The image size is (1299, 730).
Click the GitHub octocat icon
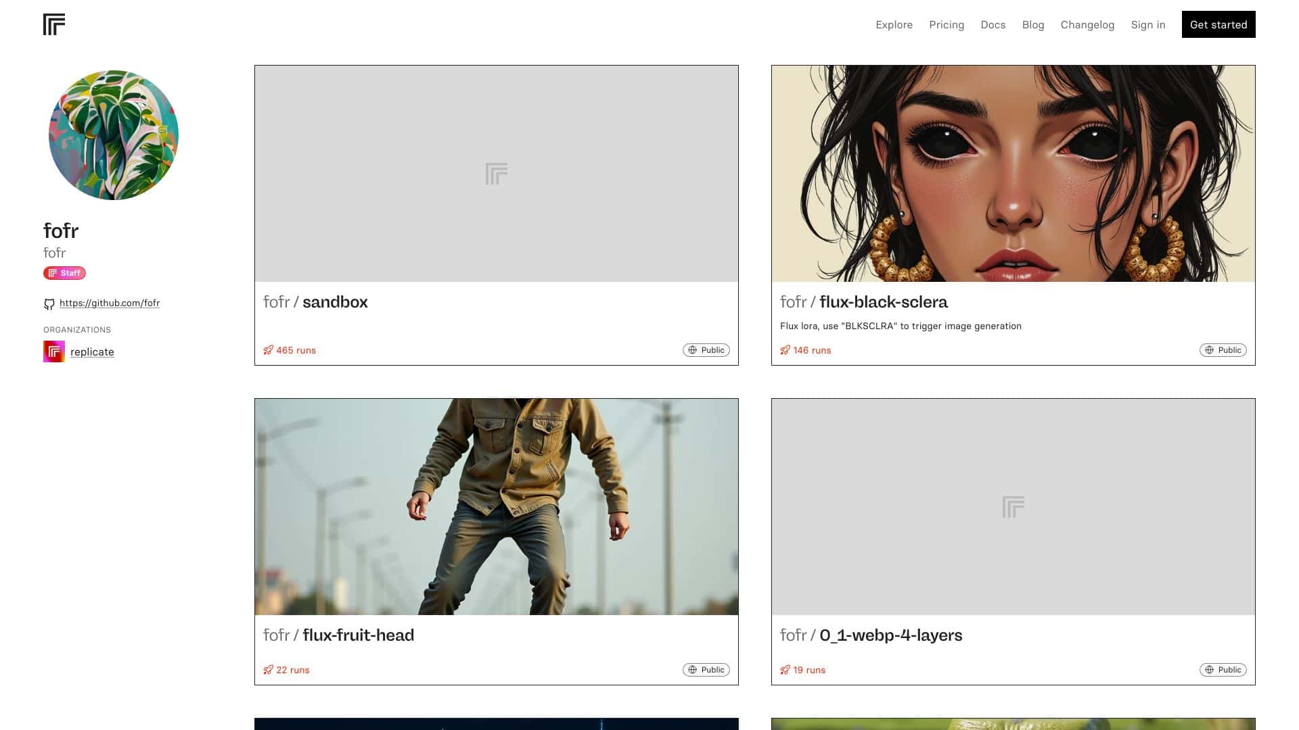click(x=49, y=304)
